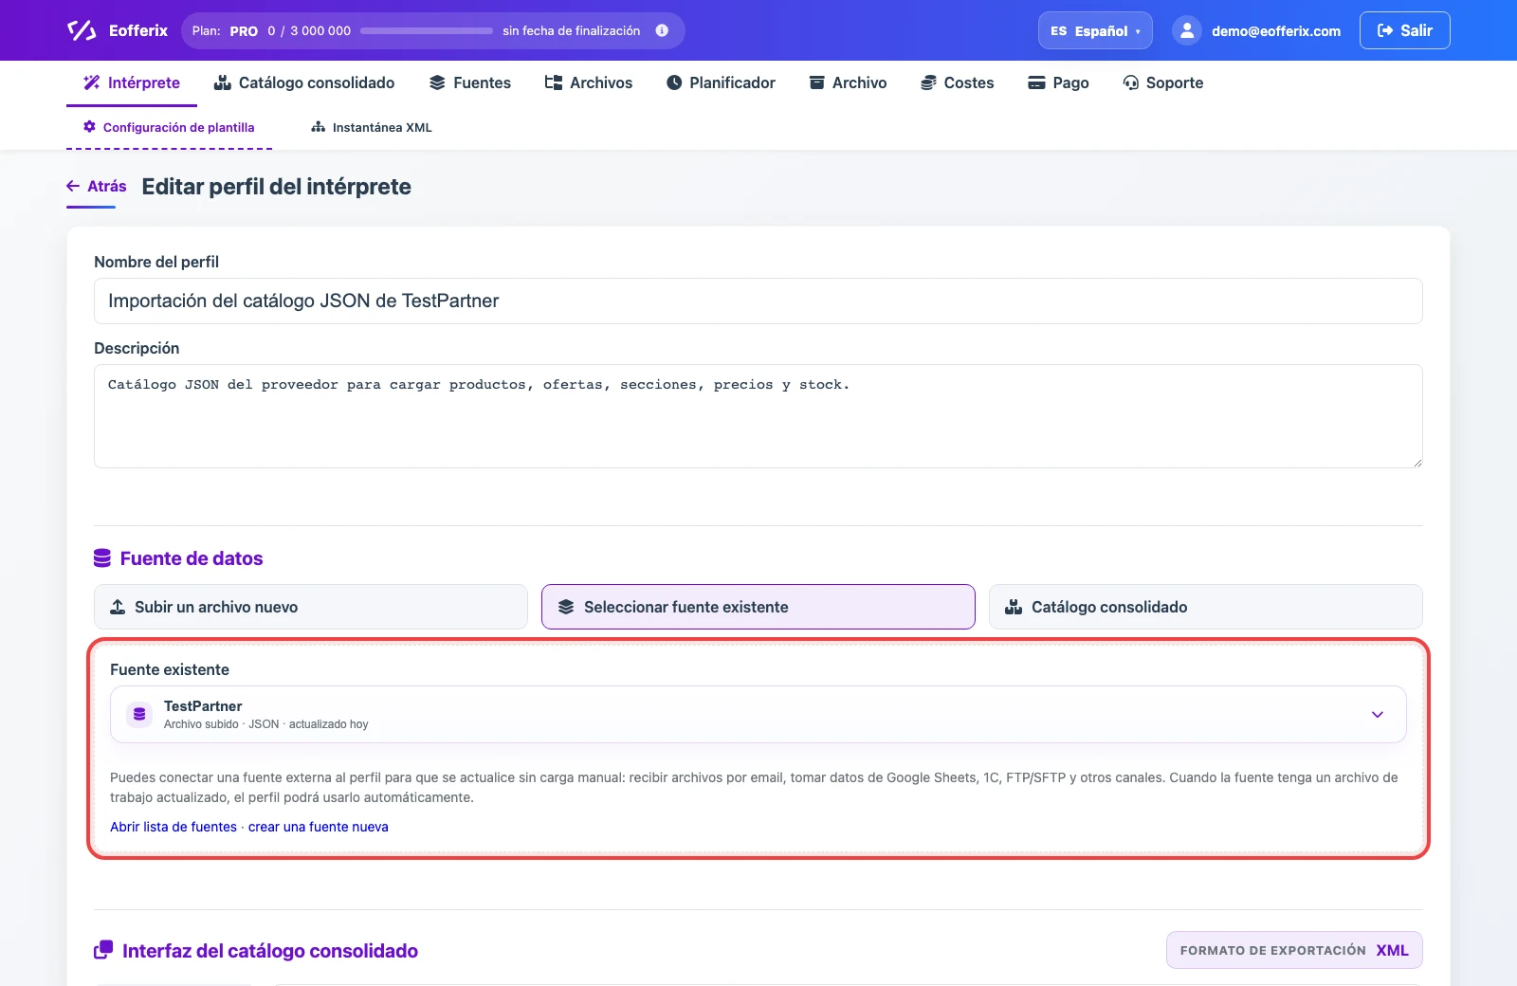The width and height of the screenshot is (1517, 986).
Task: Click the boxes icon in the Catálogo consolidado source button
Action: [1014, 607]
